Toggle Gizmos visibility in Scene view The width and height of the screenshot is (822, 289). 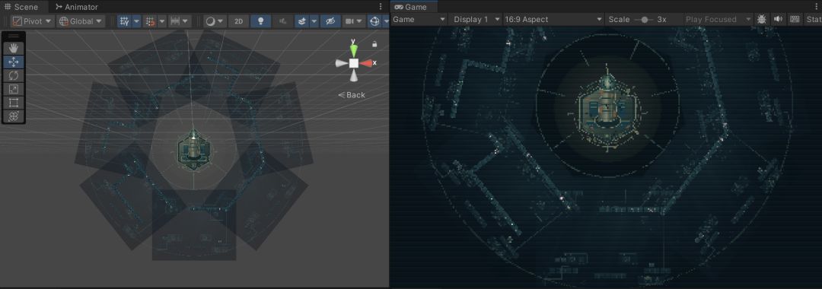coord(374,21)
